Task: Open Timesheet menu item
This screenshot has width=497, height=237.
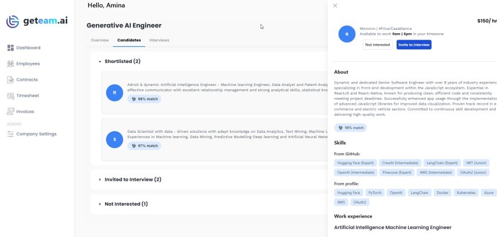Action: tap(28, 96)
